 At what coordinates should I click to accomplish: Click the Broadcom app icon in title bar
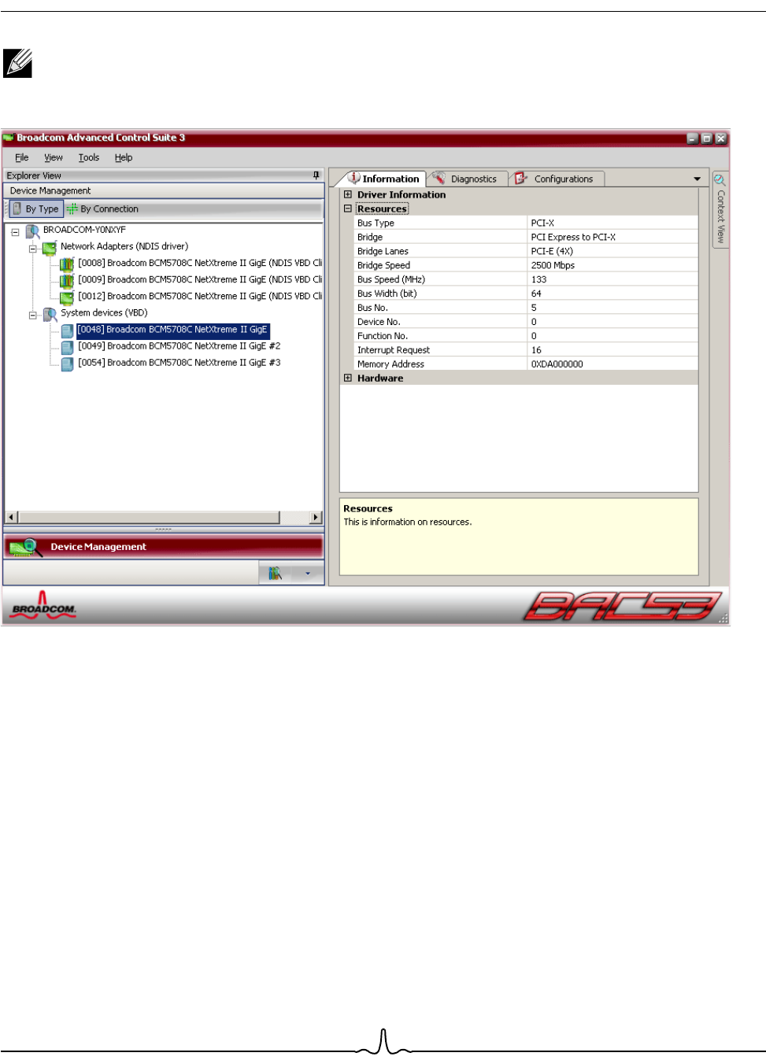pyautogui.click(x=9, y=138)
